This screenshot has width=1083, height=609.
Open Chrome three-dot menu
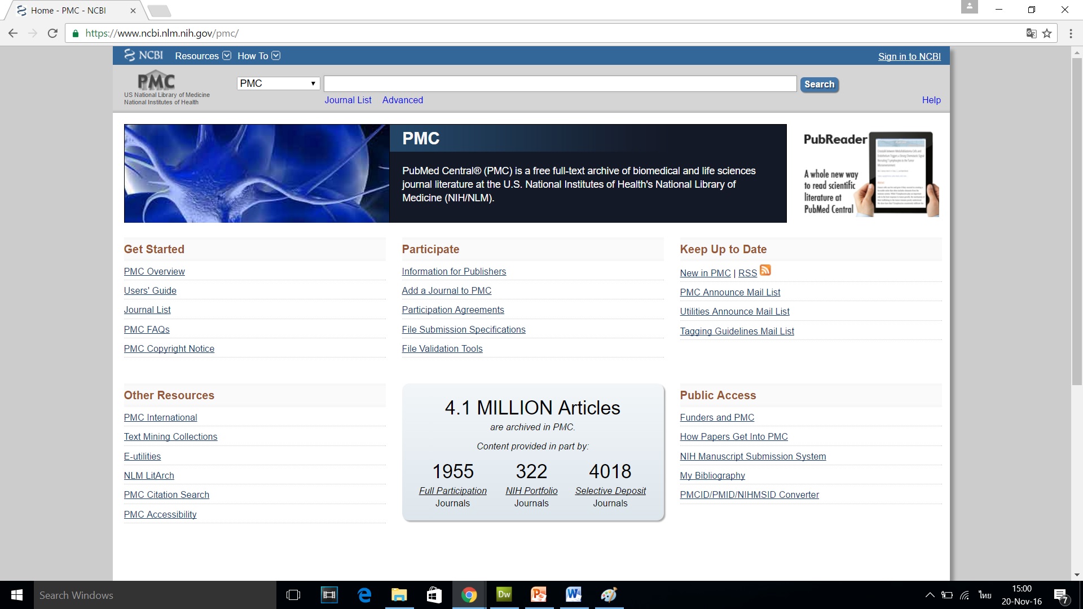pyautogui.click(x=1071, y=33)
